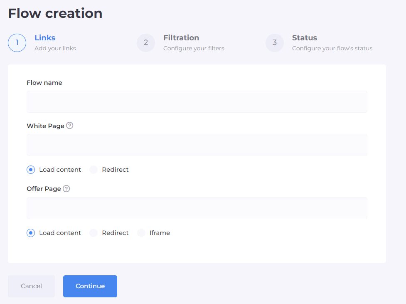
Task: Select Redirect under White Page
Action: 94,170
